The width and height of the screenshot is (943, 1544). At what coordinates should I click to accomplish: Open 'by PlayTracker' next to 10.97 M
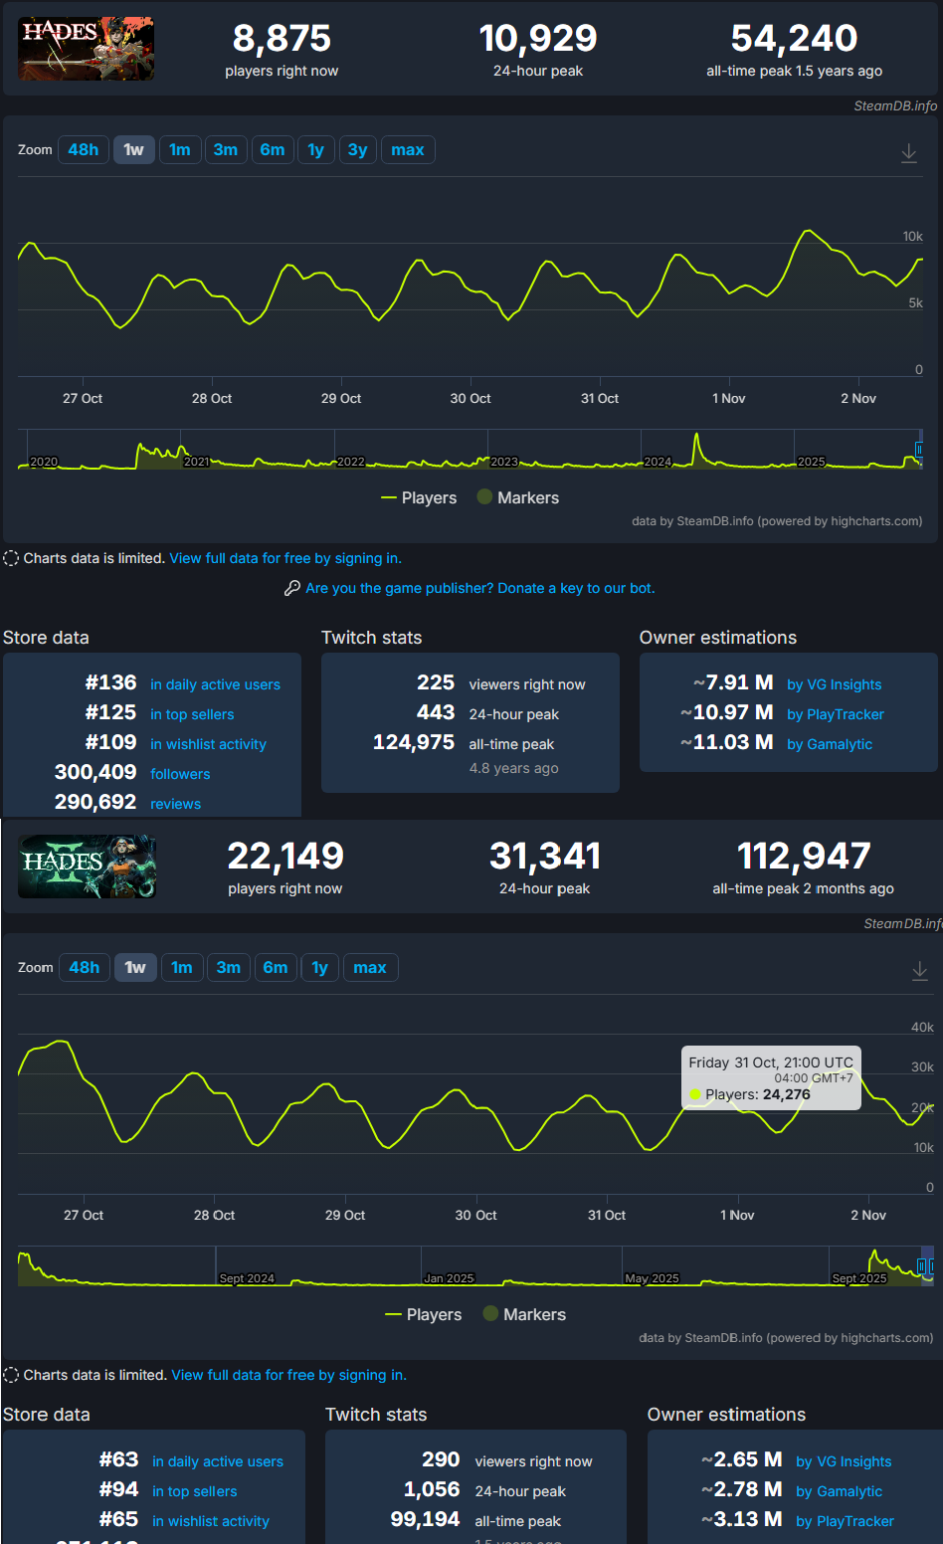[836, 714]
